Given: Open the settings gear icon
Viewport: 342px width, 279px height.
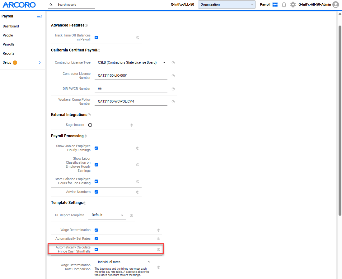Looking at the screenshot, I should (x=293, y=5).
